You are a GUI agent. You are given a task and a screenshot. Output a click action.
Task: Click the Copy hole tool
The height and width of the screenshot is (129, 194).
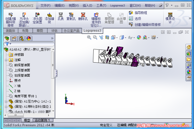click(71, 17)
